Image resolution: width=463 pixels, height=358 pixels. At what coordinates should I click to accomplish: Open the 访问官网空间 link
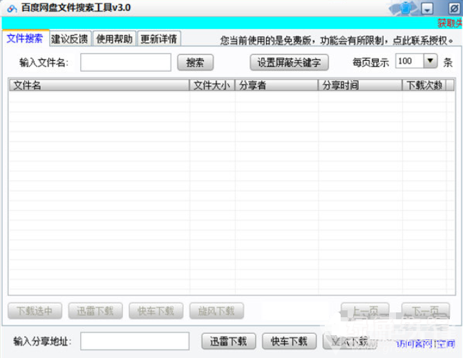424,343
